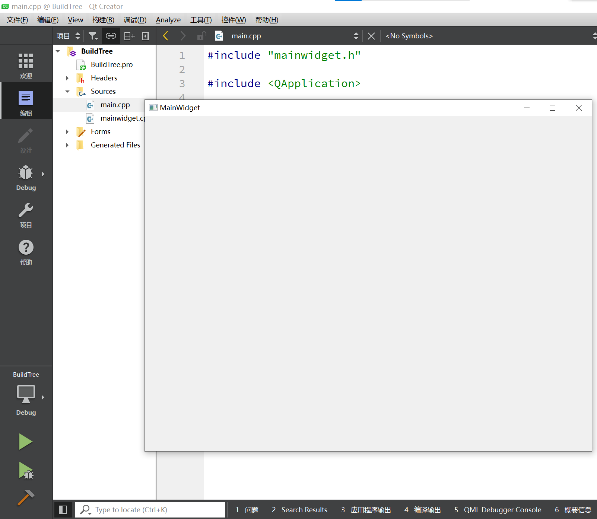This screenshot has height=519, width=597.
Task: Click the MainWidget window title icon
Action: [x=153, y=108]
